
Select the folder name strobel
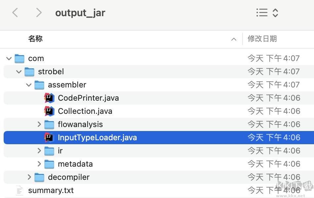coord(51,72)
